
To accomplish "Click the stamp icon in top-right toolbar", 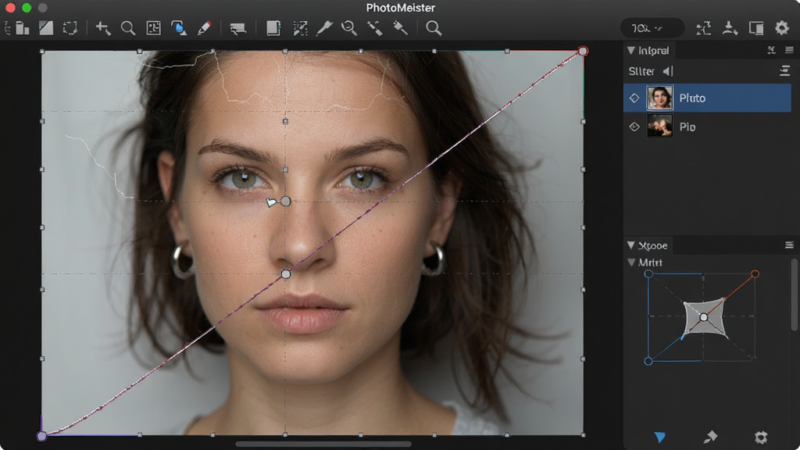I will [730, 28].
